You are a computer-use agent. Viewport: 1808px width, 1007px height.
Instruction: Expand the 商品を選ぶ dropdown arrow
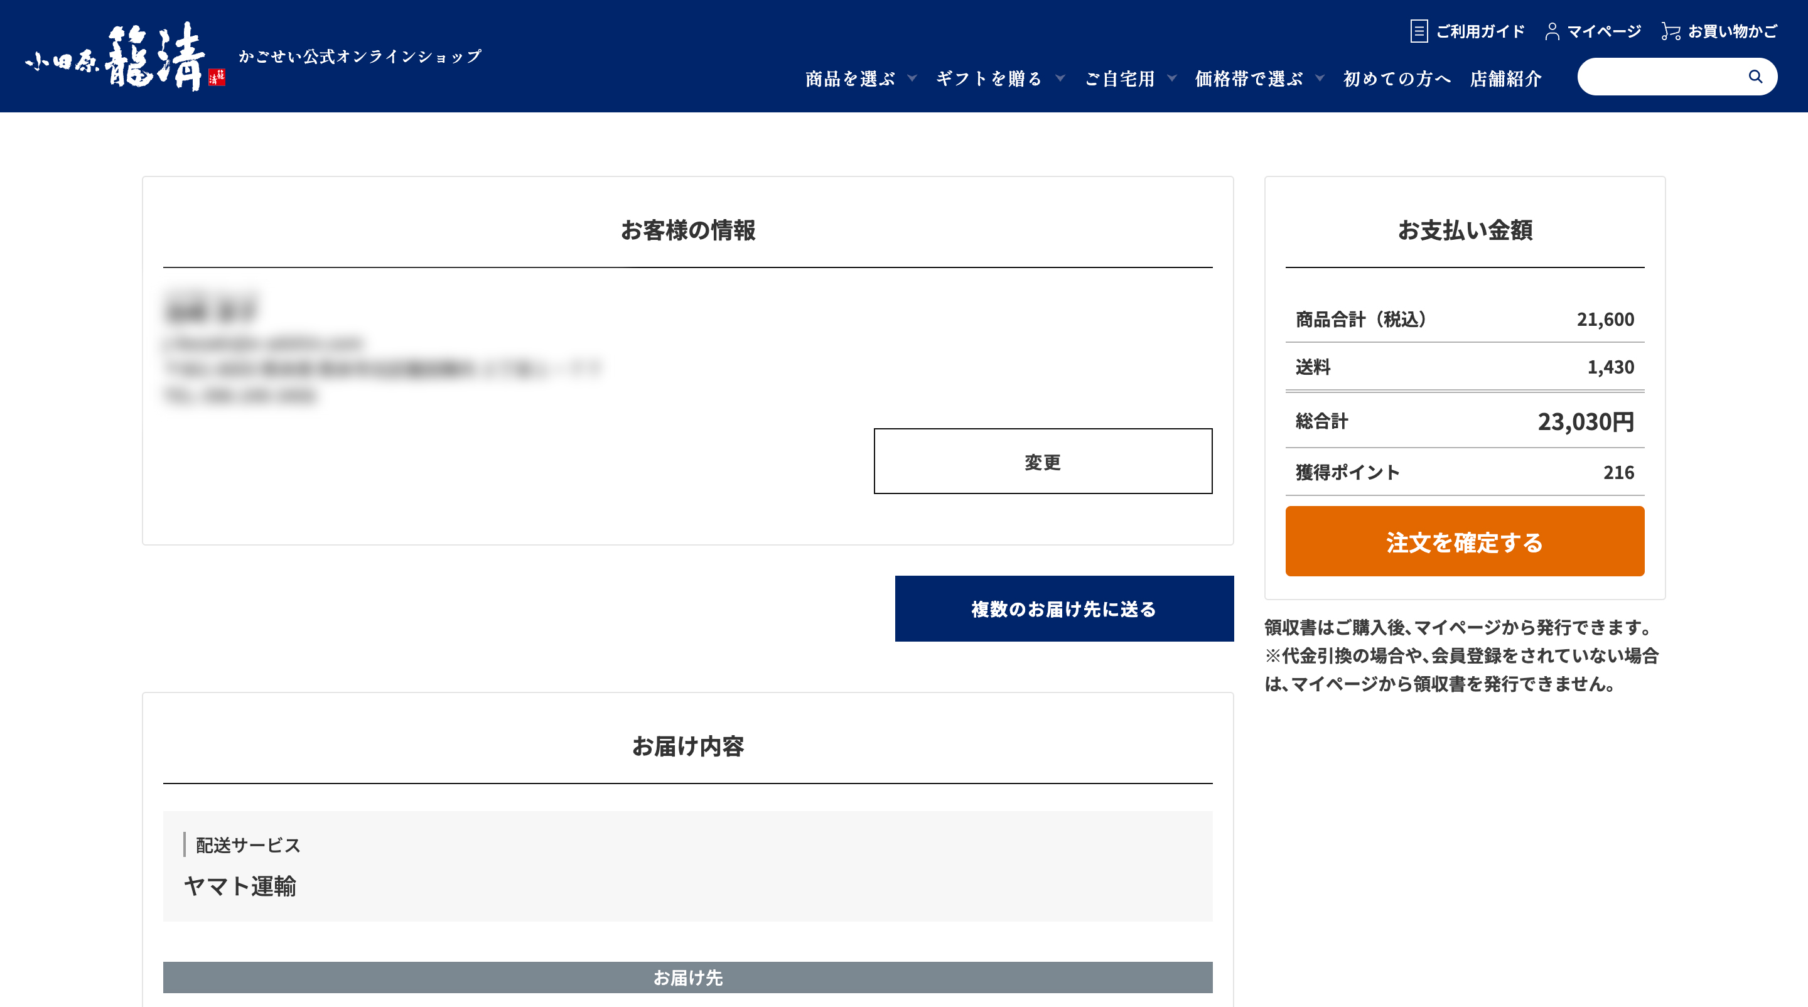(x=912, y=78)
